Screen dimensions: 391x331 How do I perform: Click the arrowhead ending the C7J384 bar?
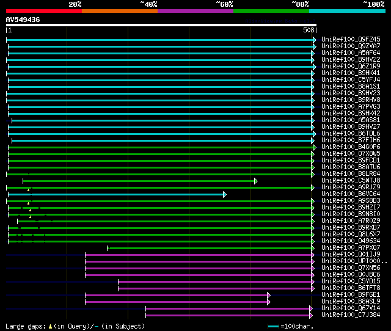(x=311, y=316)
